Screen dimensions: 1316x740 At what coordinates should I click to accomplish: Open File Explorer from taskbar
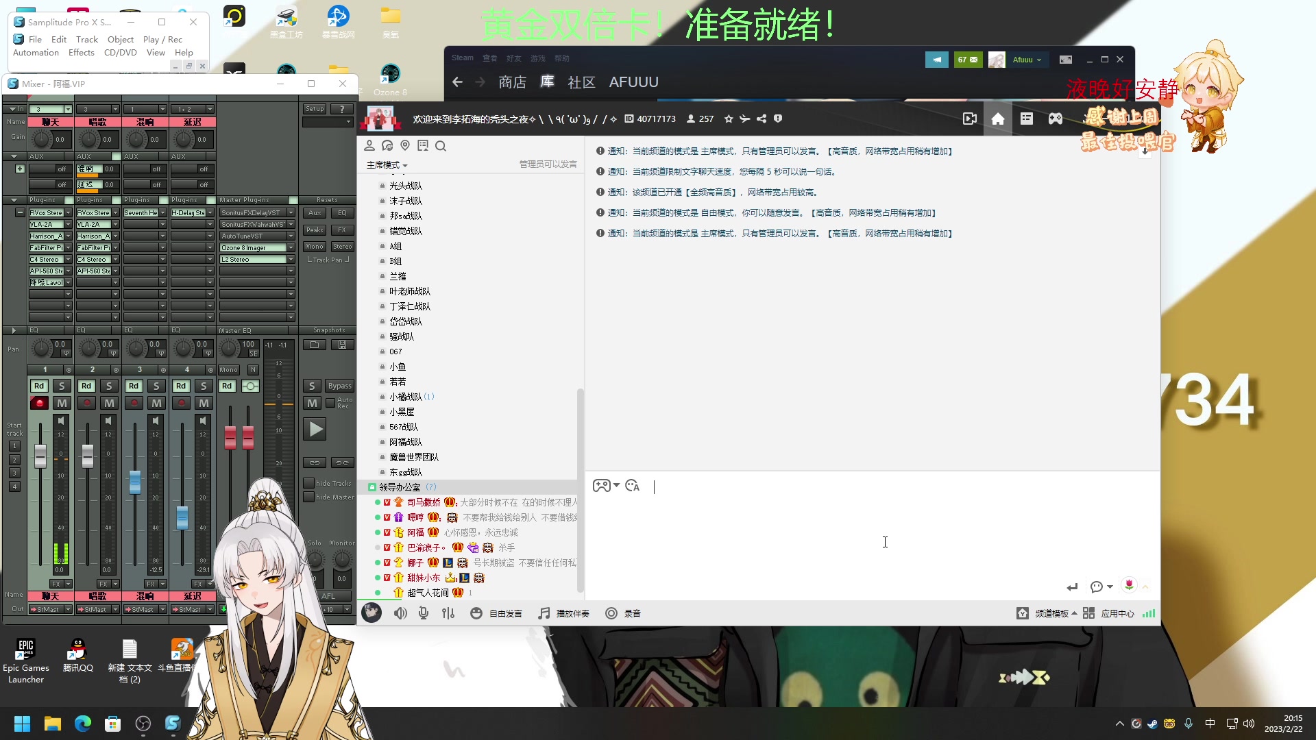coord(53,724)
